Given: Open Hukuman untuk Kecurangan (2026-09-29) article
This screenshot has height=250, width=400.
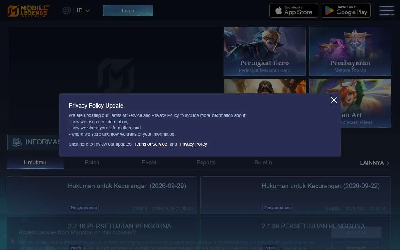Looking at the screenshot, I should click(x=102, y=195).
